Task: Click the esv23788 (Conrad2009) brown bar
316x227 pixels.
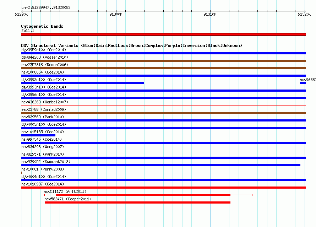Action: [x=163, y=113]
